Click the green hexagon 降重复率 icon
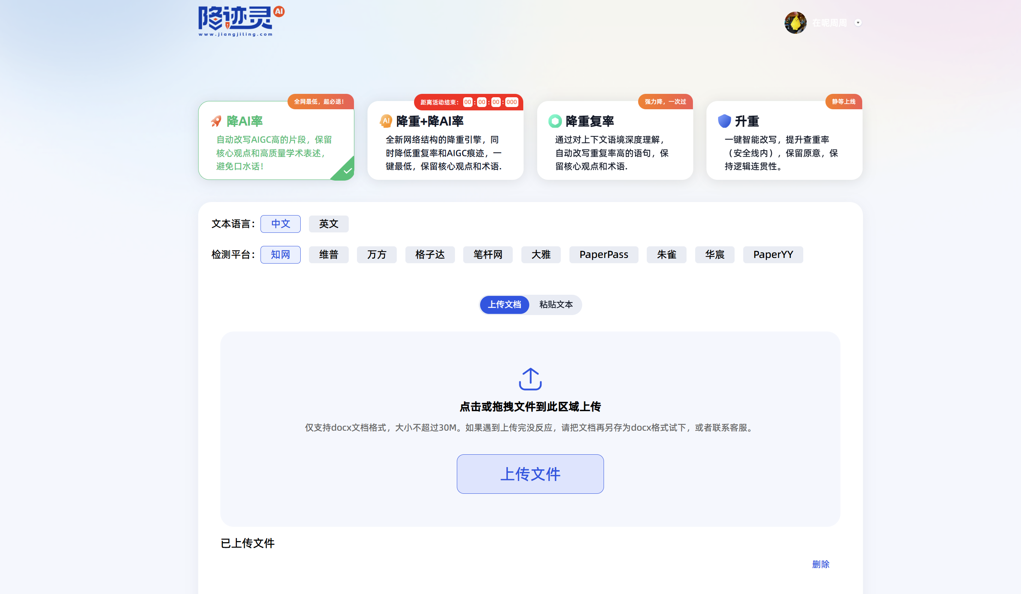This screenshot has height=594, width=1021. [x=555, y=121]
